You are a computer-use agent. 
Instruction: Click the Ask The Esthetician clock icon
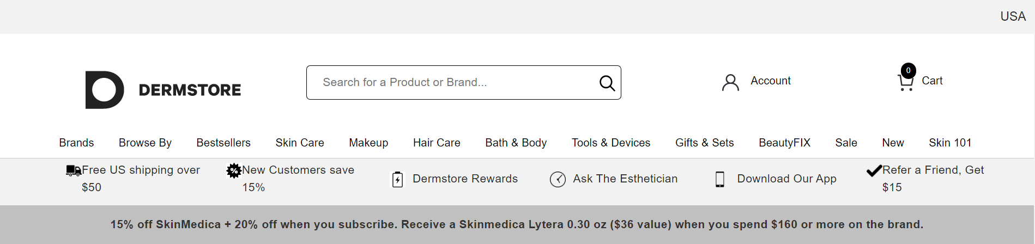click(x=558, y=179)
